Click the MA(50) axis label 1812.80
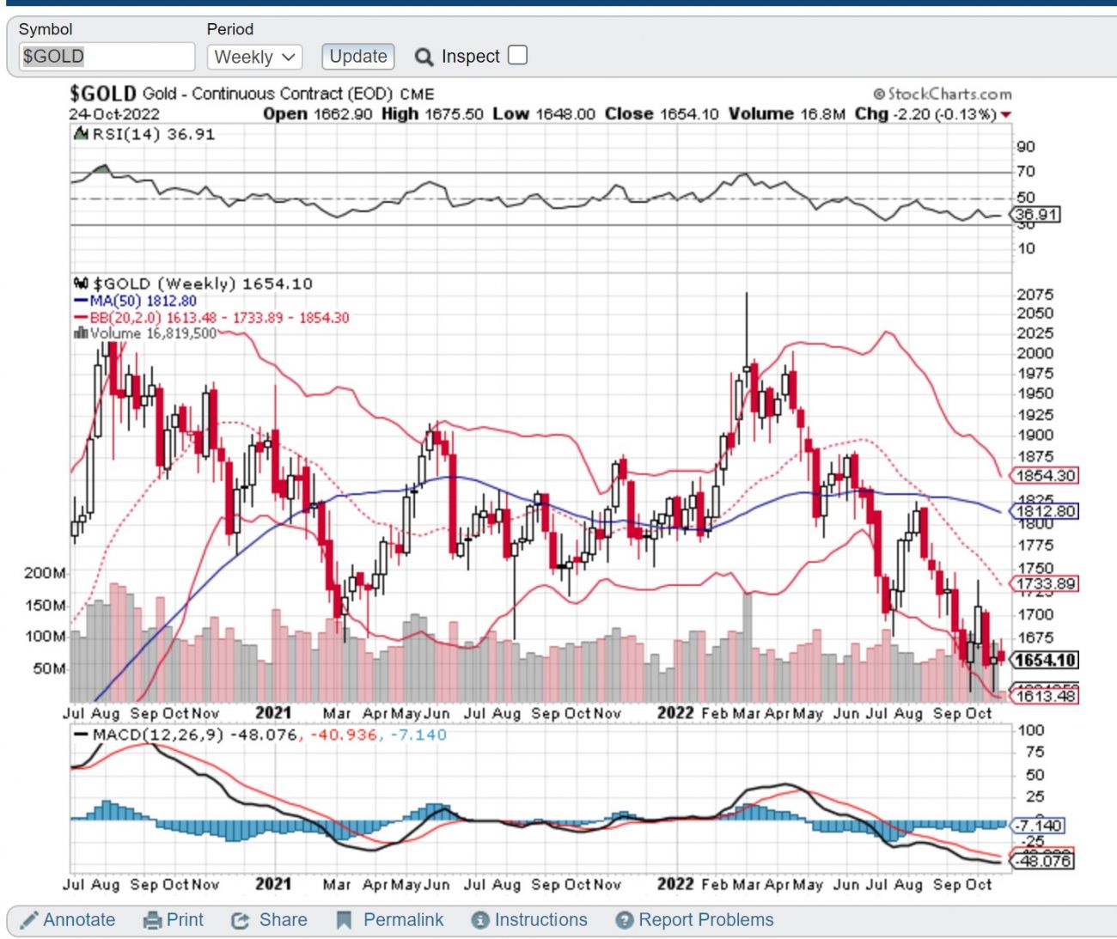Viewport: 1117px width, 939px height. (1046, 511)
